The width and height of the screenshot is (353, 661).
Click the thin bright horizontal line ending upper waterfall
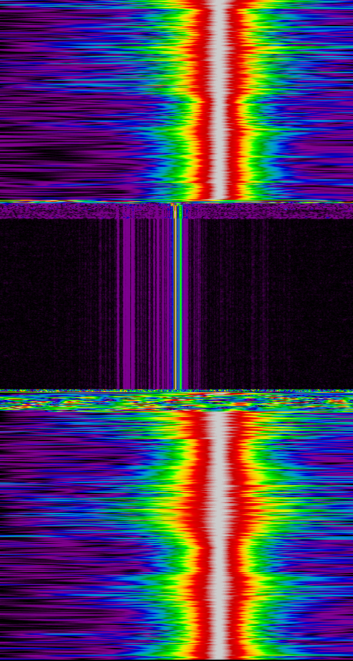pyautogui.click(x=176, y=201)
